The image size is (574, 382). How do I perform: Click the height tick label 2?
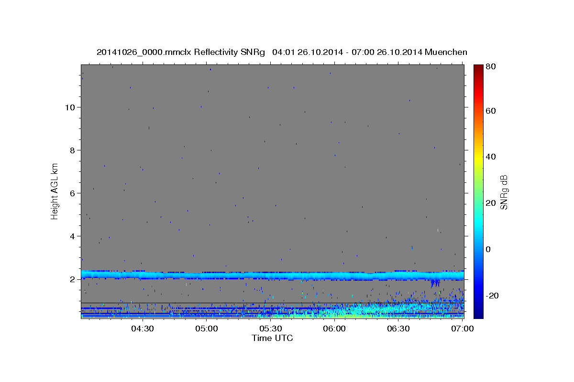[74, 279]
